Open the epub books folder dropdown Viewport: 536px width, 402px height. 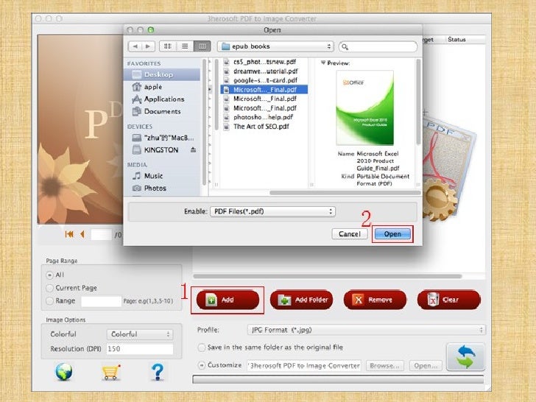tap(275, 46)
